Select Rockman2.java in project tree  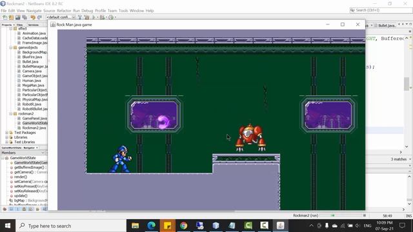tap(34, 128)
